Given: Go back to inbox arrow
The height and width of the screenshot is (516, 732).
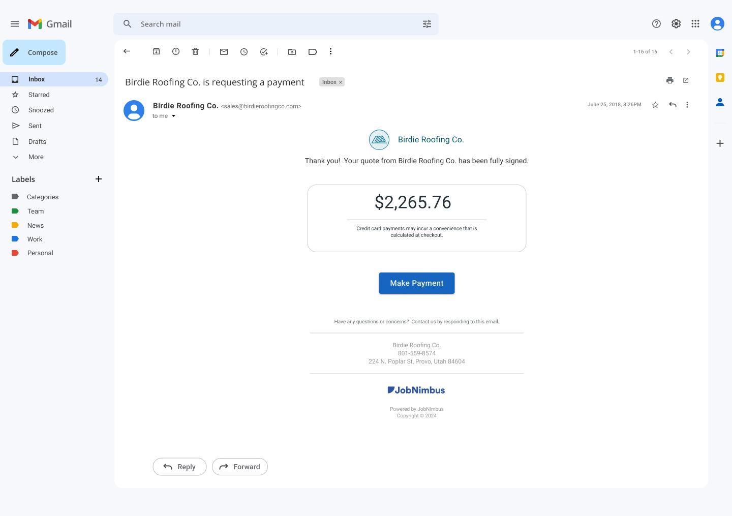Looking at the screenshot, I should 127,51.
